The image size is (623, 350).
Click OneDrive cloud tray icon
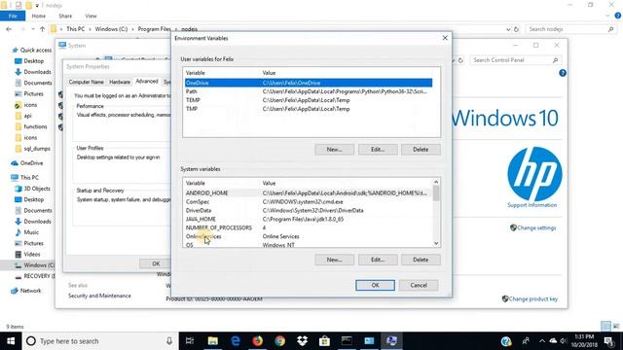coord(553,341)
